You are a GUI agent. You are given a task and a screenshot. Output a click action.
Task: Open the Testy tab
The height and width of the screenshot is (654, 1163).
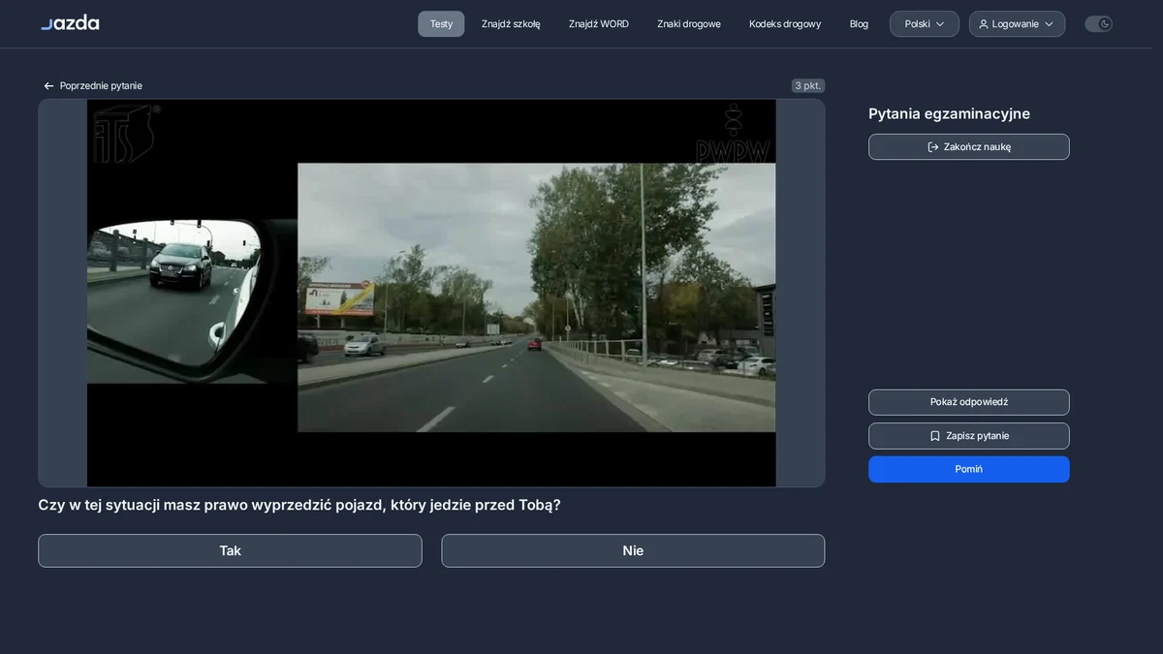(441, 24)
